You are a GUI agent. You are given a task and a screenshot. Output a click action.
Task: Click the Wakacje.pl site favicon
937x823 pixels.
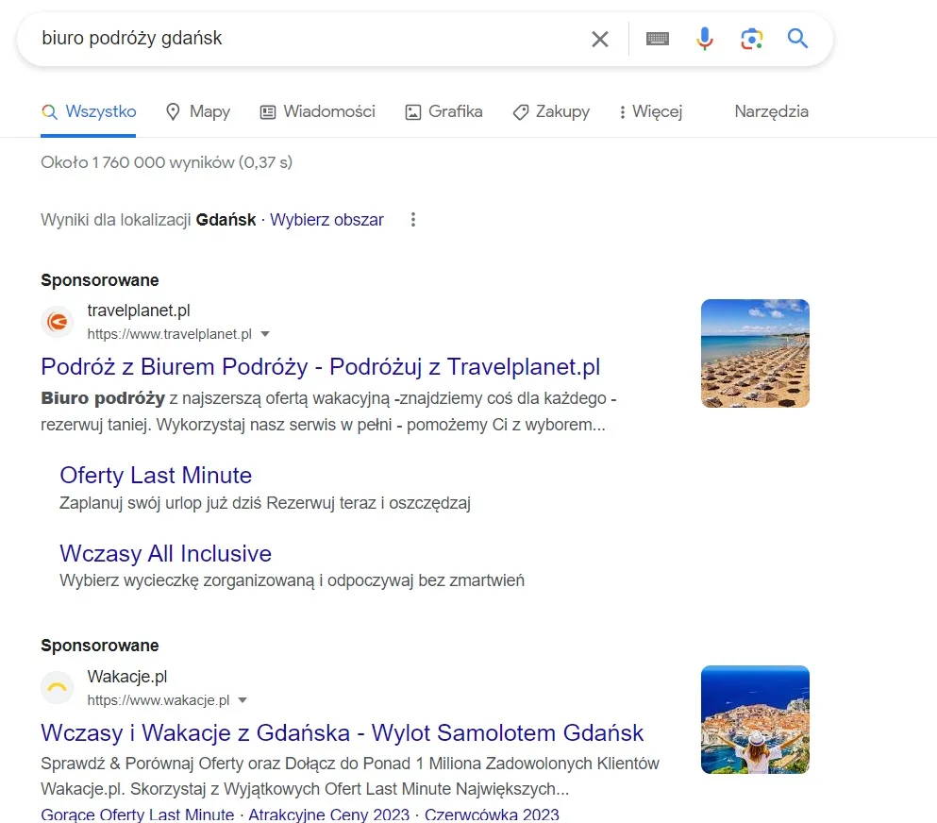[58, 688]
